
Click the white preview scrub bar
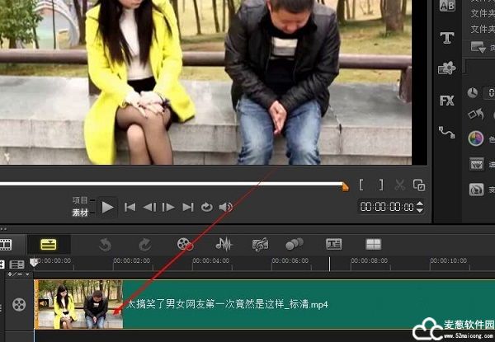click(x=171, y=184)
